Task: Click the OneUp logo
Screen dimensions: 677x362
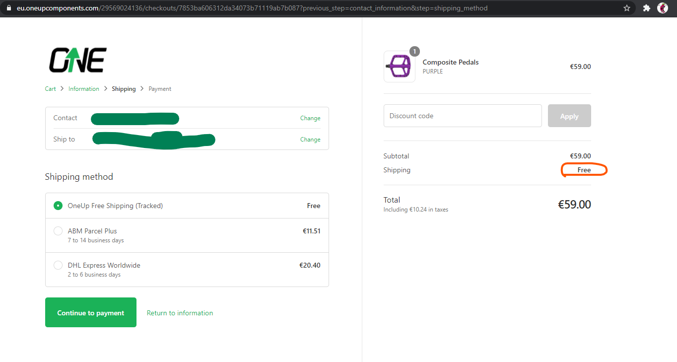Action: (77, 61)
